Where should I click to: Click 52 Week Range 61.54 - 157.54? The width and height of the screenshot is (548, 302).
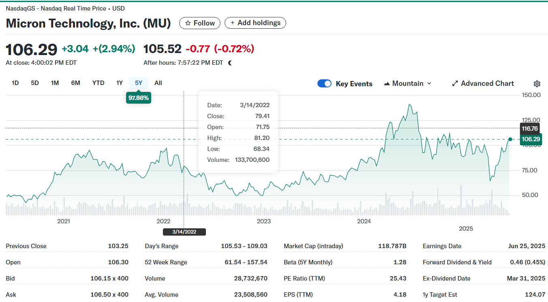coord(246,262)
